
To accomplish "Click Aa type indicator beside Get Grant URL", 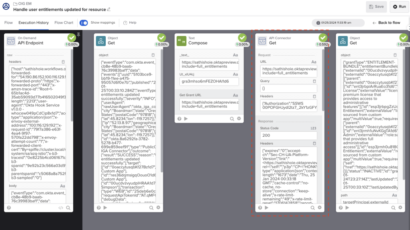I will coord(236,95).
